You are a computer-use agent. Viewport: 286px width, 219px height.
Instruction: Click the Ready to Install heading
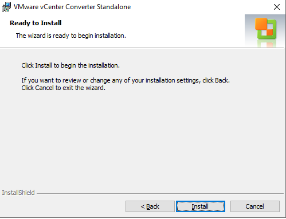point(36,23)
